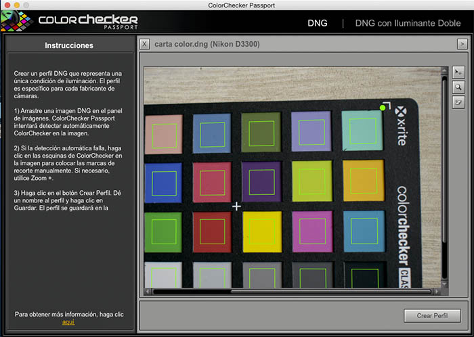Click the ColorChecker Passport logo icon
This screenshot has width=474, height=337.
click(17, 21)
